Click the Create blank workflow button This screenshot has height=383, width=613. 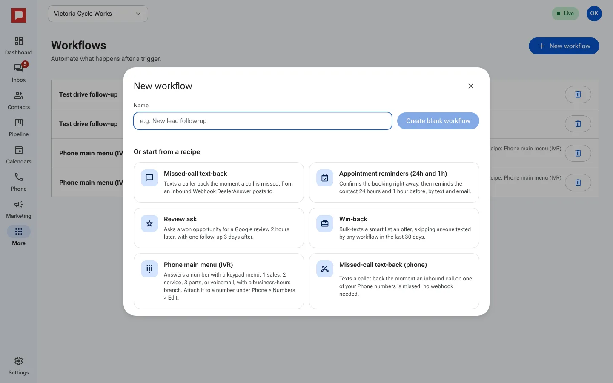coord(438,121)
